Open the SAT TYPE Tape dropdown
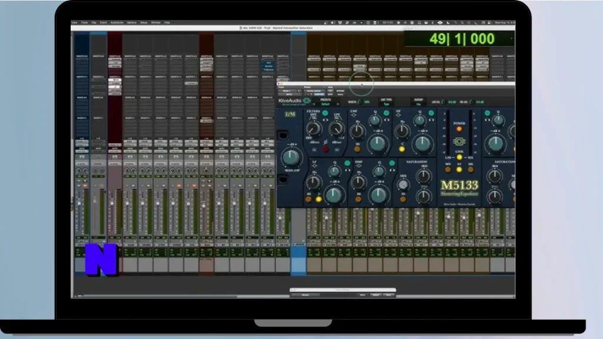The width and height of the screenshot is (603, 339). point(386,104)
